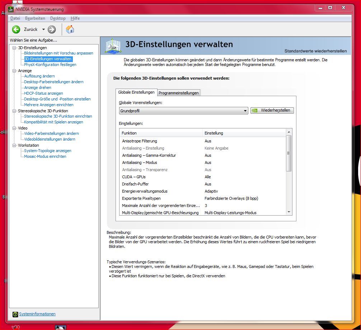Click the settings list scrollbar thumb
This screenshot has width=361, height=330.
289,153
